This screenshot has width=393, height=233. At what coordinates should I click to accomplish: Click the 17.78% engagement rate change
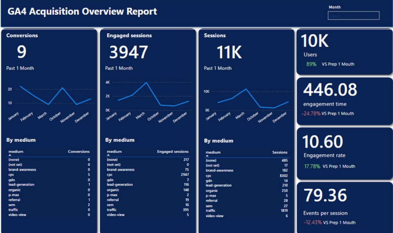pos(312,166)
